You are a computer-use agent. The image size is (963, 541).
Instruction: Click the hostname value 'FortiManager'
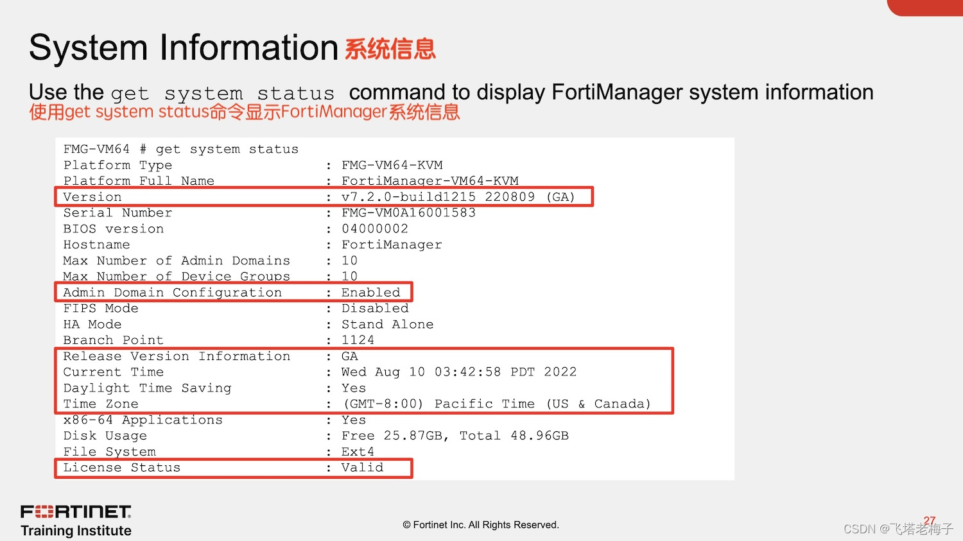392,245
